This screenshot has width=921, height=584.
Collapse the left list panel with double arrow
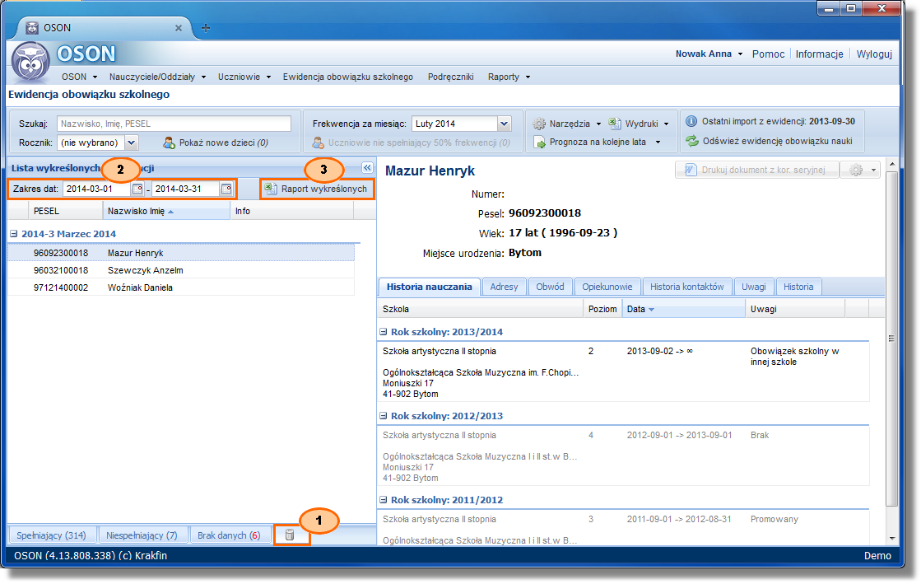(367, 167)
